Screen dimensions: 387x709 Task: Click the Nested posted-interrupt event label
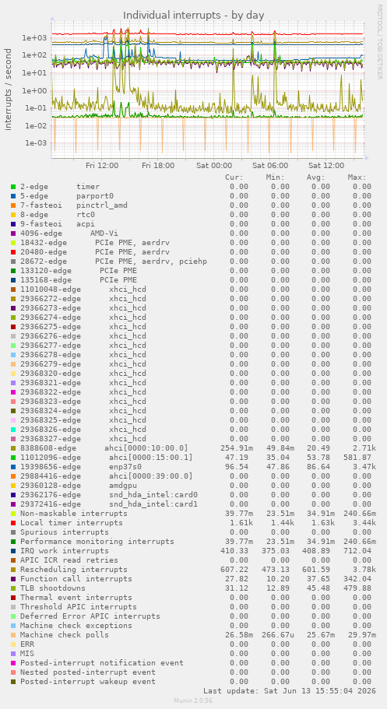pyautogui.click(x=88, y=672)
